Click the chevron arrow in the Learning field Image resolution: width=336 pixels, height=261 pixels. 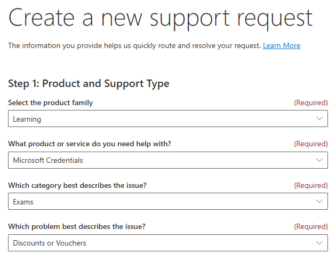tap(319, 118)
